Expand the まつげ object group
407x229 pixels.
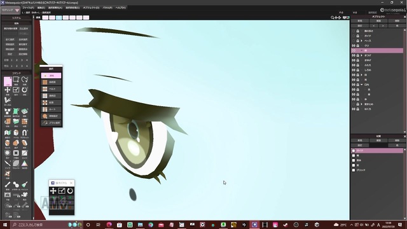(x=362, y=55)
